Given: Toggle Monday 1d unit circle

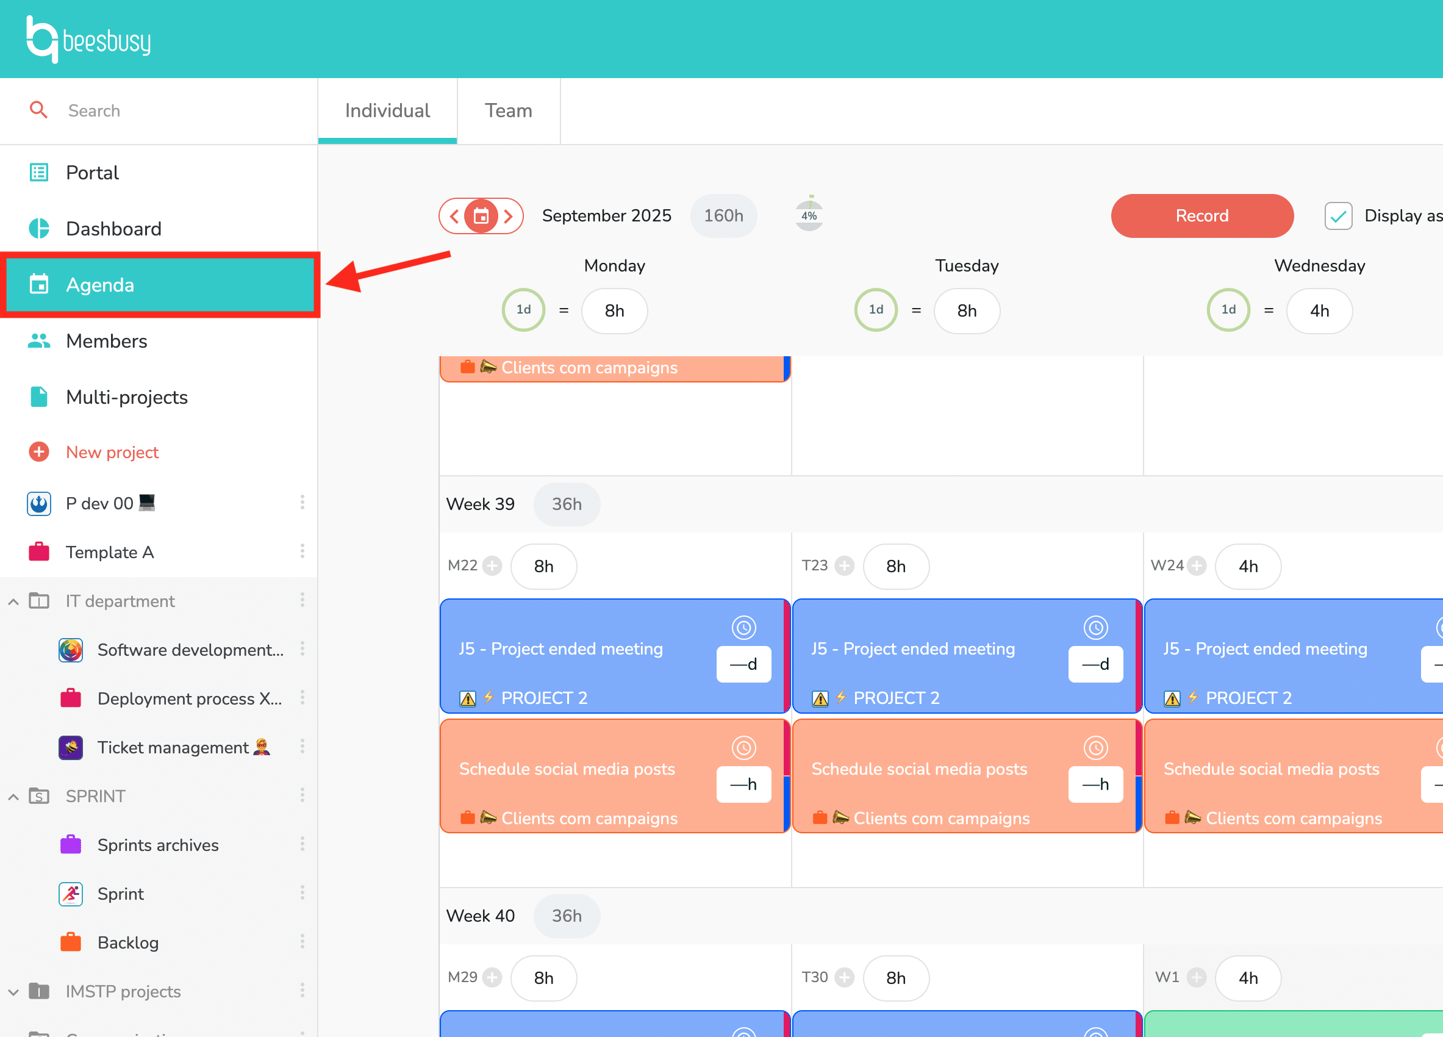Looking at the screenshot, I should [x=523, y=310].
